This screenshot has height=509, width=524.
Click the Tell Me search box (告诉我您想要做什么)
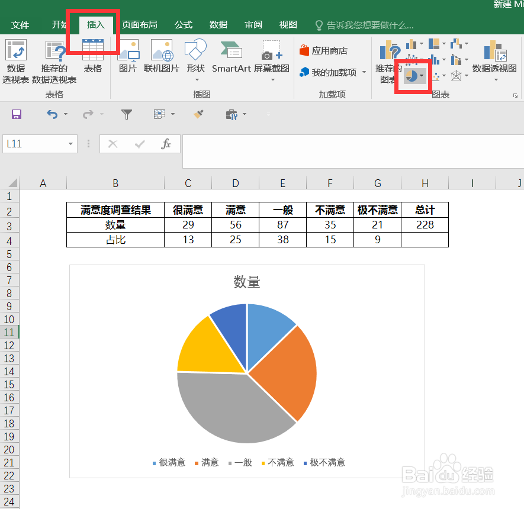[370, 25]
